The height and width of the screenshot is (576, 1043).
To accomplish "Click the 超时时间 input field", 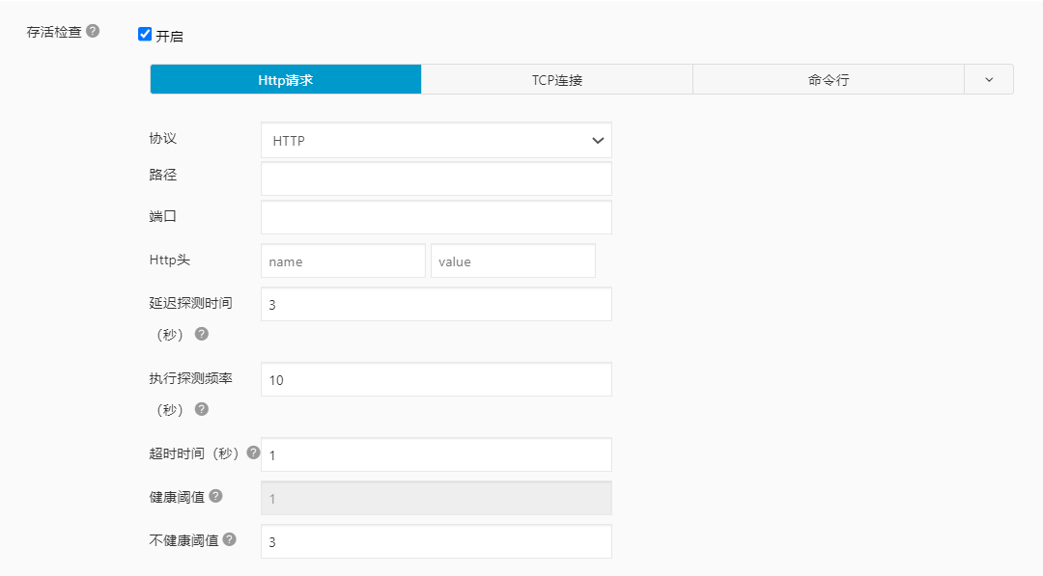I will pos(437,454).
